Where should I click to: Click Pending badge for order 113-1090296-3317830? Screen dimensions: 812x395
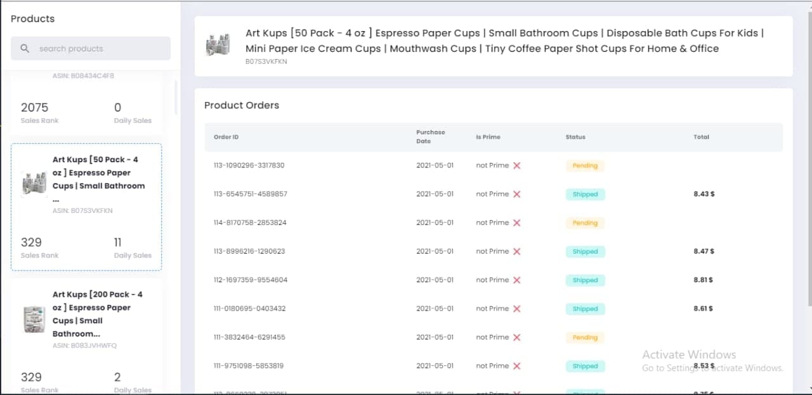pos(585,165)
